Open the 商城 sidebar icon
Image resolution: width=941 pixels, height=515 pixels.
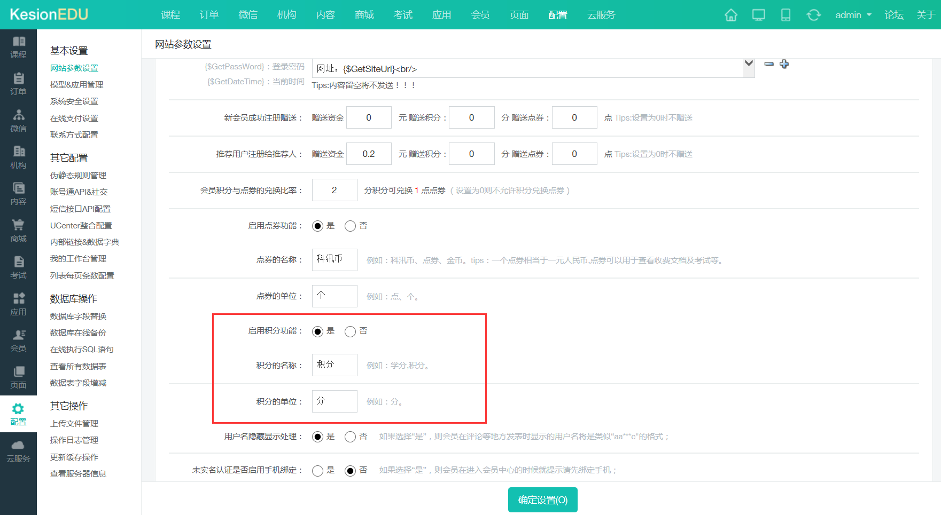tap(18, 231)
